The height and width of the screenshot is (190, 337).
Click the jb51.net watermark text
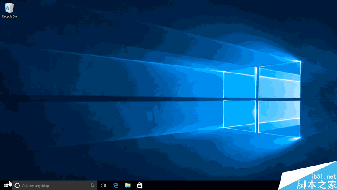(323, 176)
